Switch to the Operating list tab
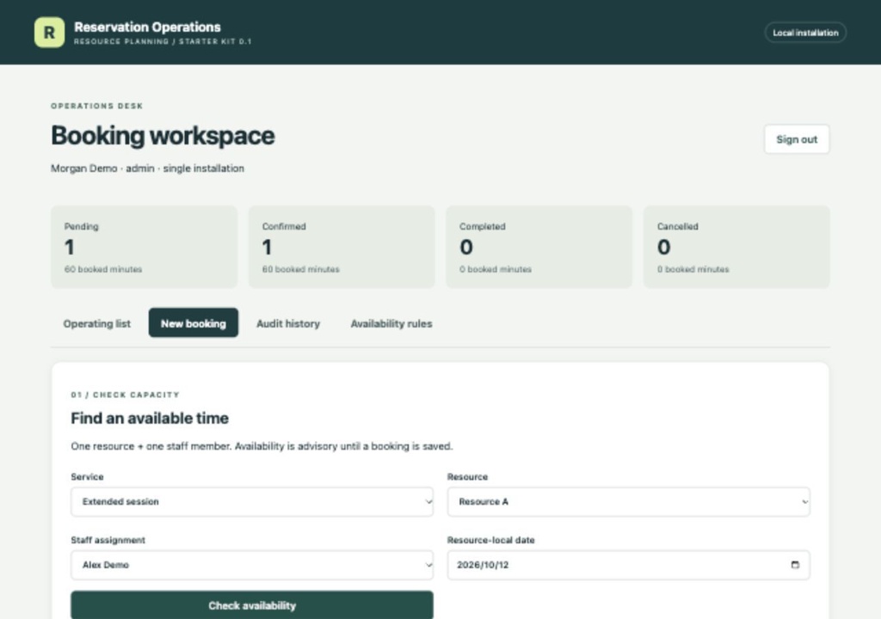This screenshot has width=881, height=619. click(96, 323)
